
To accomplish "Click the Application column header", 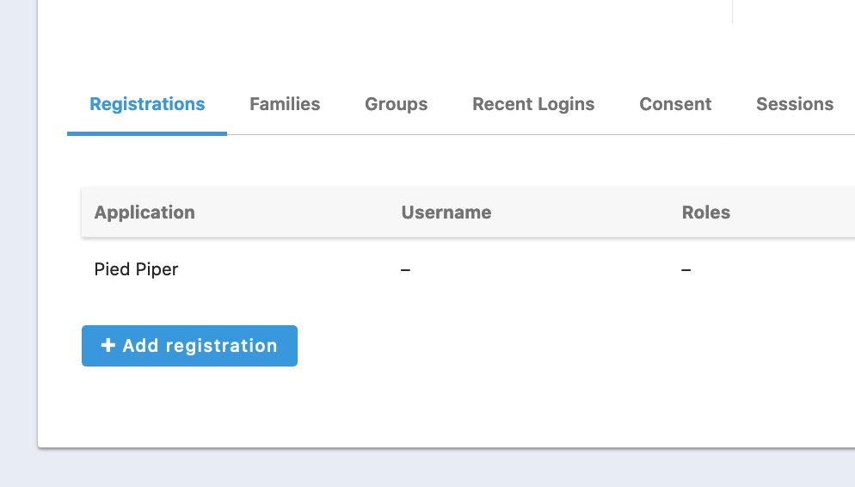I will (145, 213).
